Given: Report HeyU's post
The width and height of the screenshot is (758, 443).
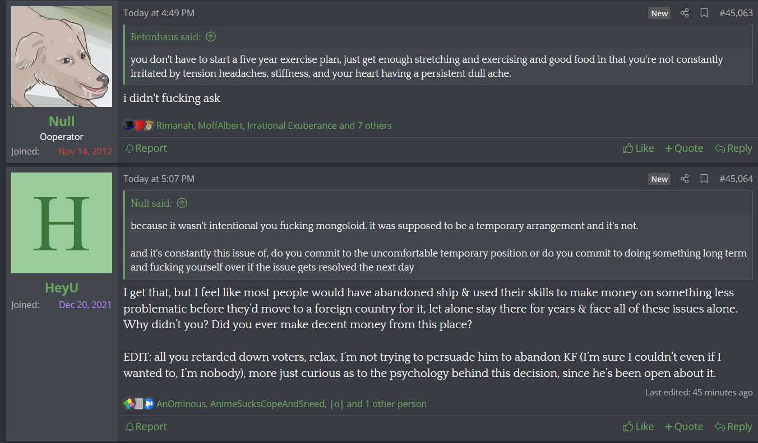Looking at the screenshot, I should 146,427.
